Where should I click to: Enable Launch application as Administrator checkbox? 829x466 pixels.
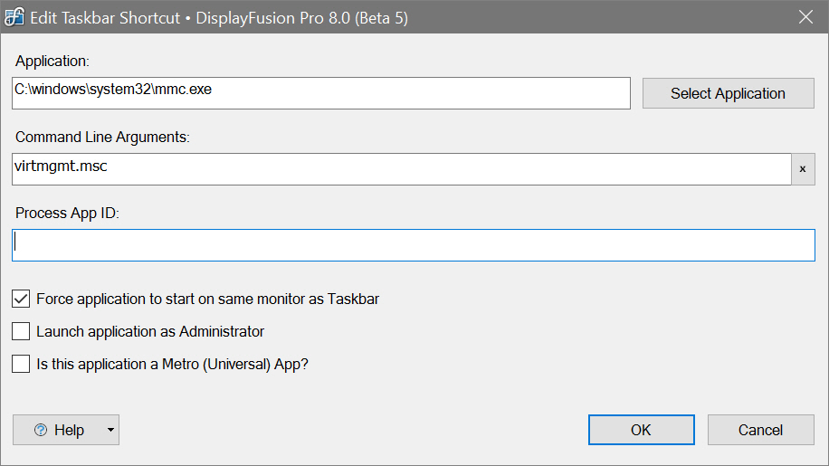click(22, 331)
